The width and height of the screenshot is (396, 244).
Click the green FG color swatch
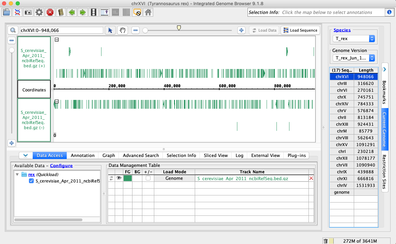tap(128, 178)
